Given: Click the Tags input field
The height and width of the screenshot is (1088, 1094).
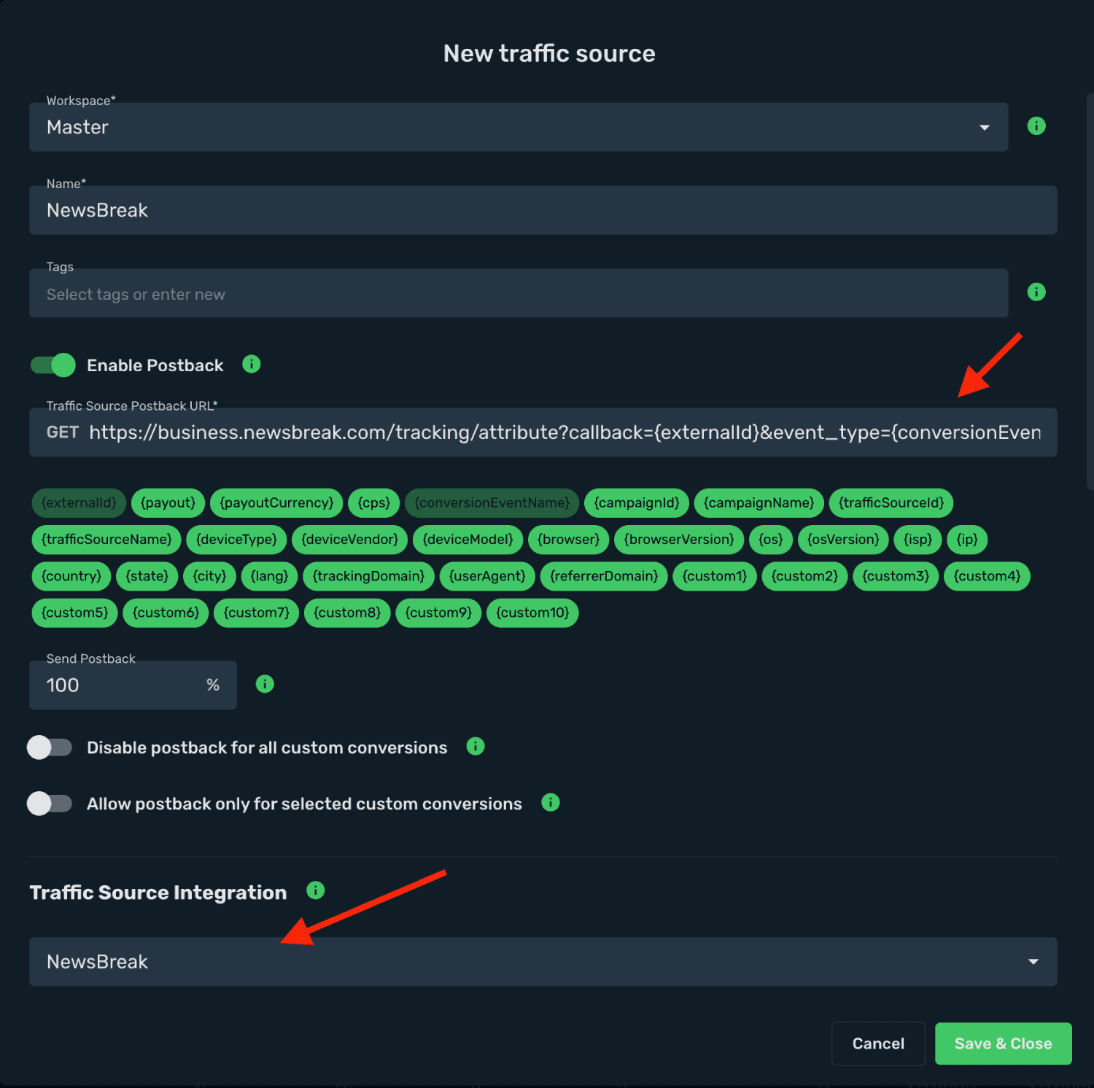Looking at the screenshot, I should pos(519,293).
